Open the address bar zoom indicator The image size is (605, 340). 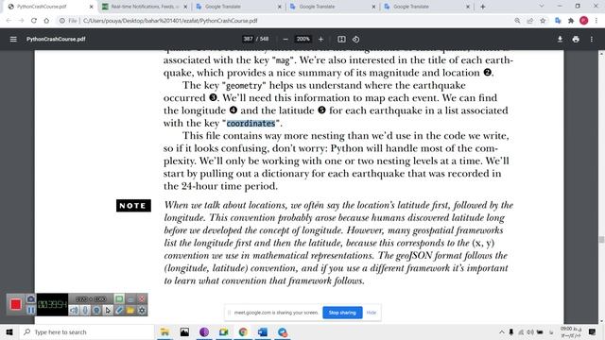517,21
